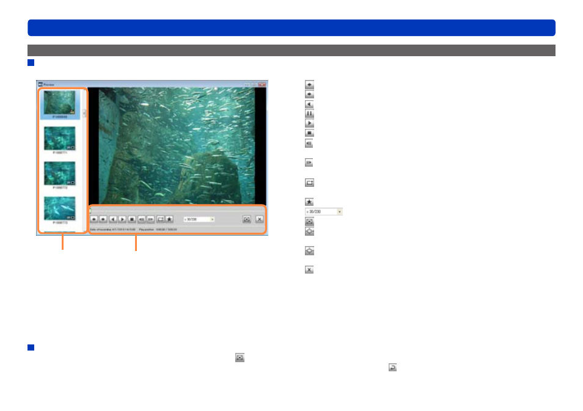Click the rotate arrow icon at page bottom
583x411 pixels.
click(x=392, y=367)
